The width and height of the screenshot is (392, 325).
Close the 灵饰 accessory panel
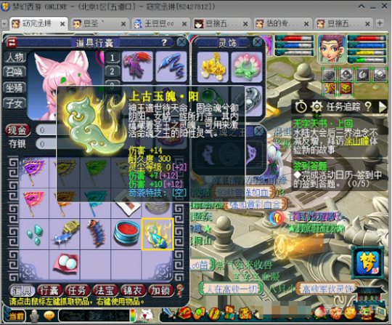tap(258, 42)
